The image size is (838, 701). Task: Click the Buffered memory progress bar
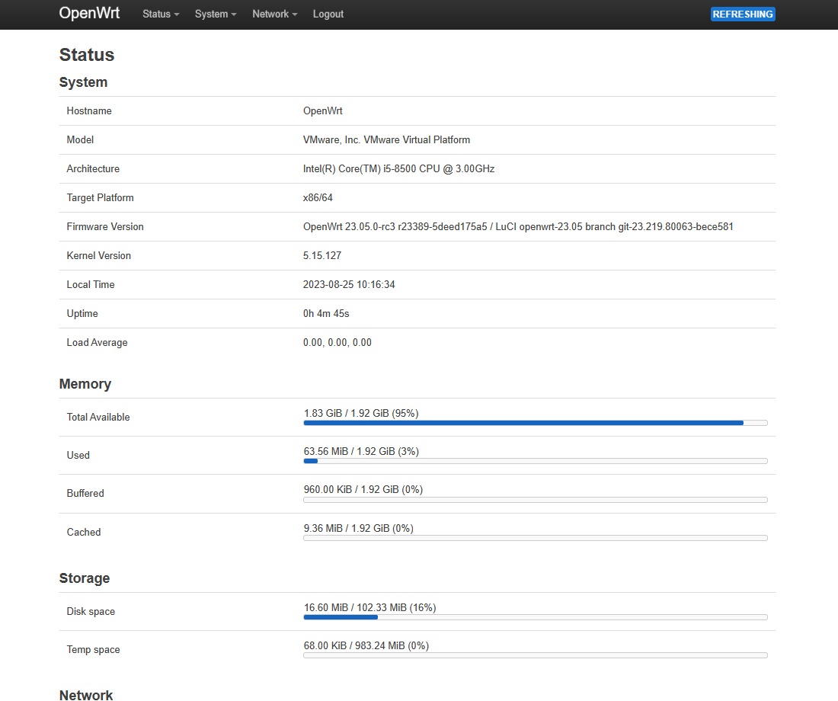click(535, 500)
